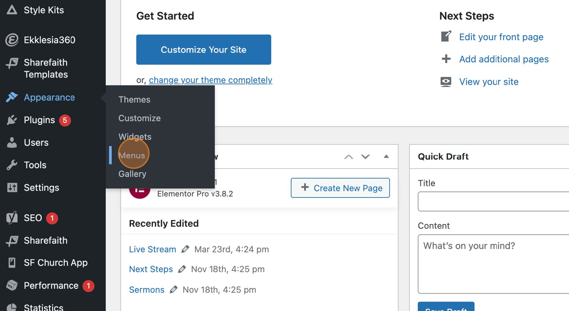Click "Mar 23rd, 4:24 pm" timestamp

pyautogui.click(x=231, y=249)
